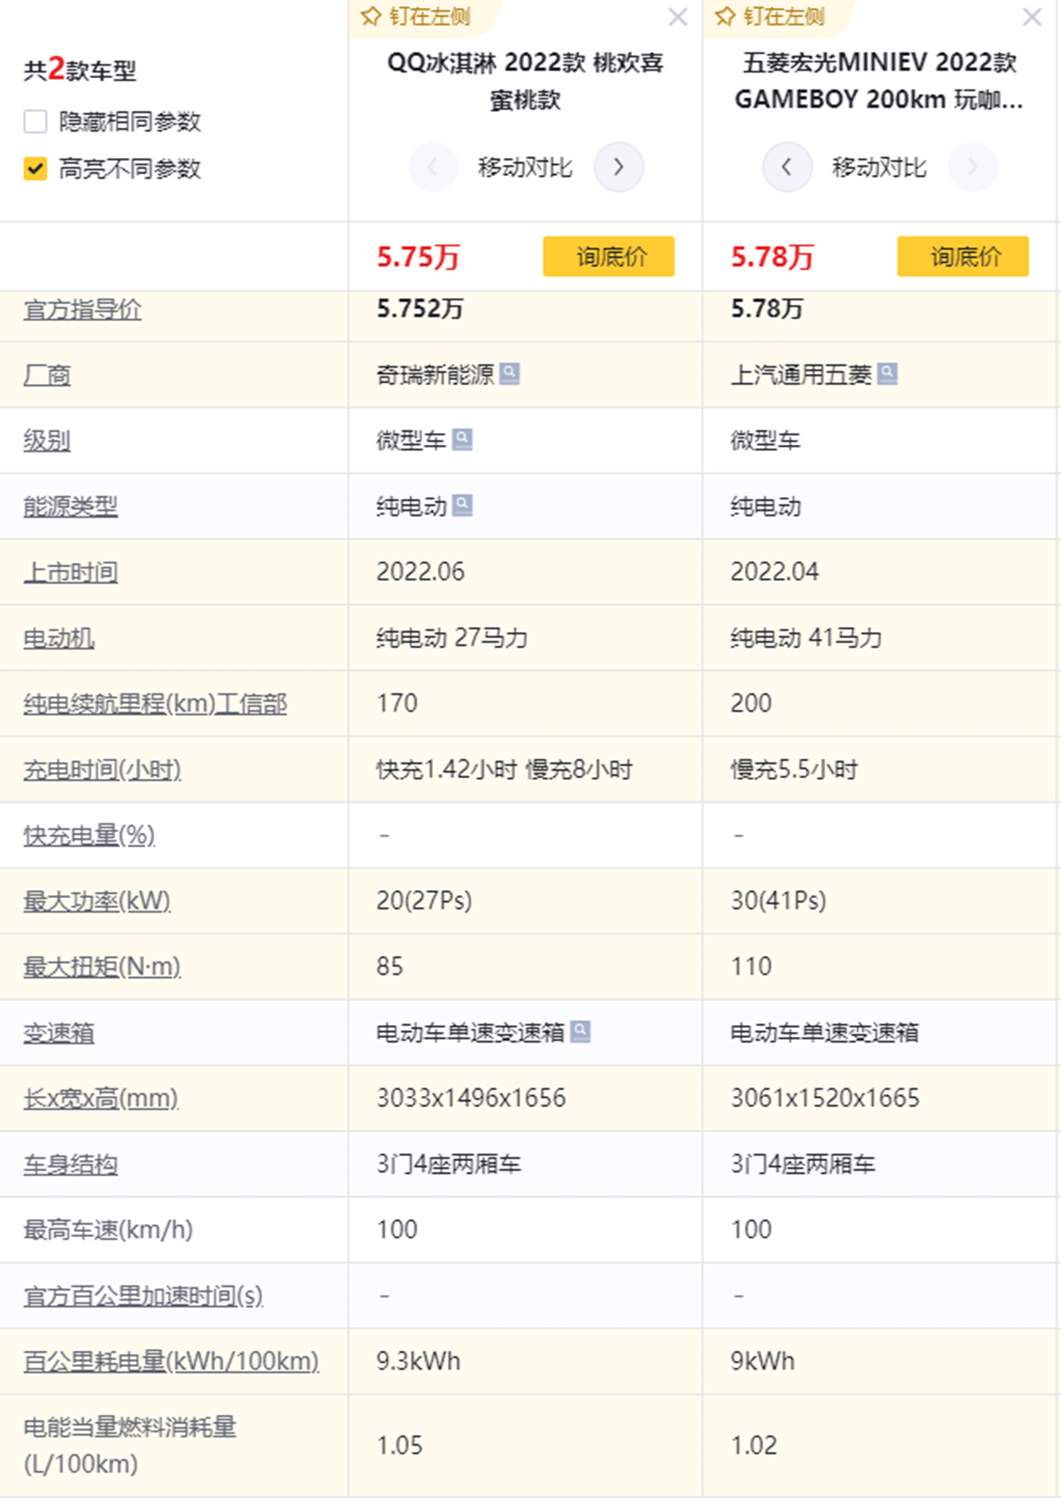Move 五菱宏光MINIEV column left
The width and height of the screenshot is (1061, 1498).
pos(787,167)
